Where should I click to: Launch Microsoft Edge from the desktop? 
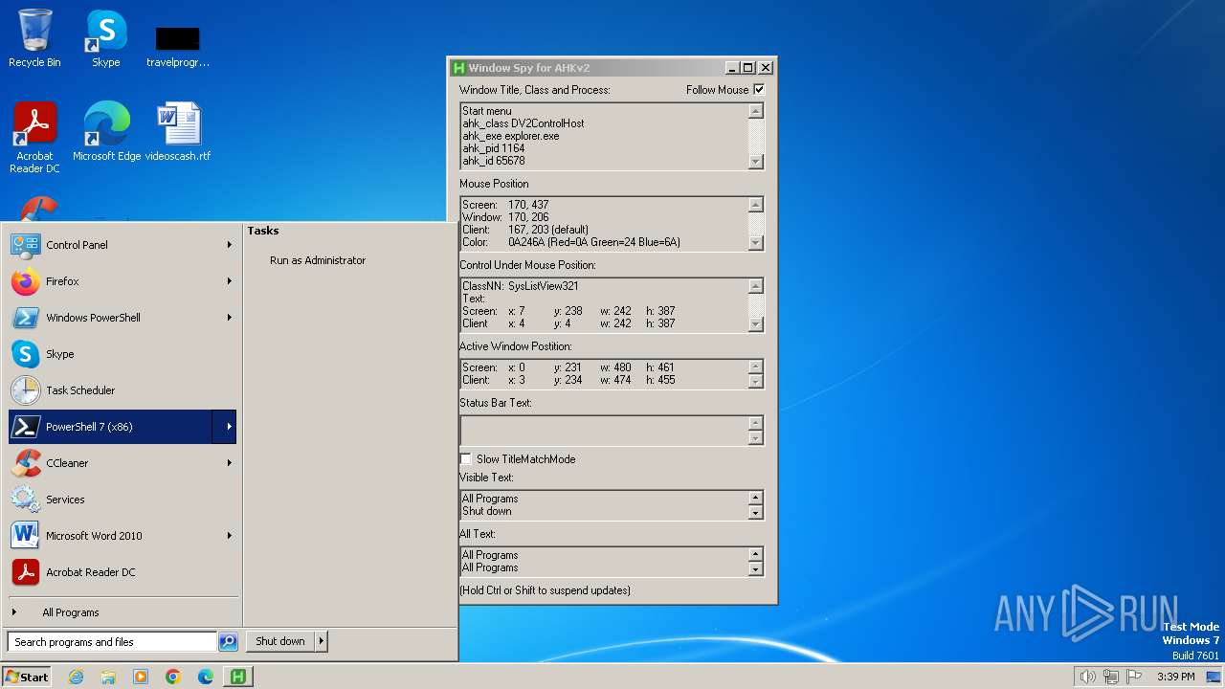coord(106,131)
